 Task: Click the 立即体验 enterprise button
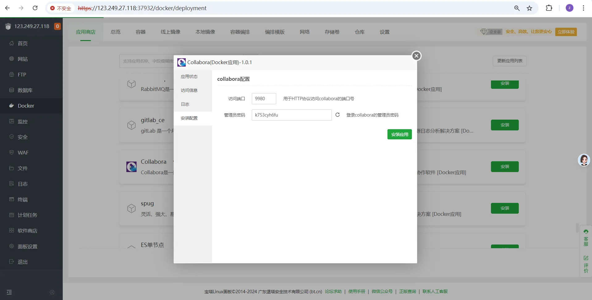[566, 32]
